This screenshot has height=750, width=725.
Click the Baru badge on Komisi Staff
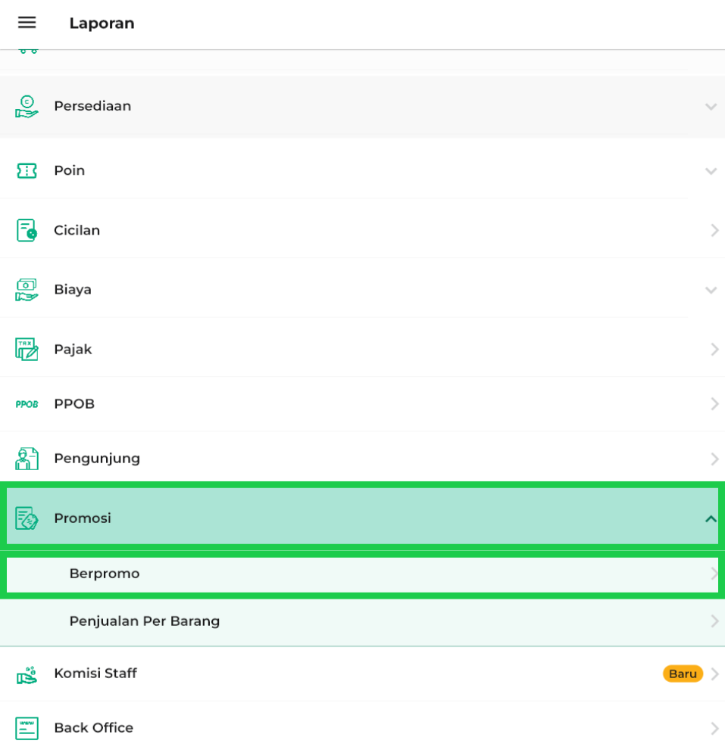point(683,674)
